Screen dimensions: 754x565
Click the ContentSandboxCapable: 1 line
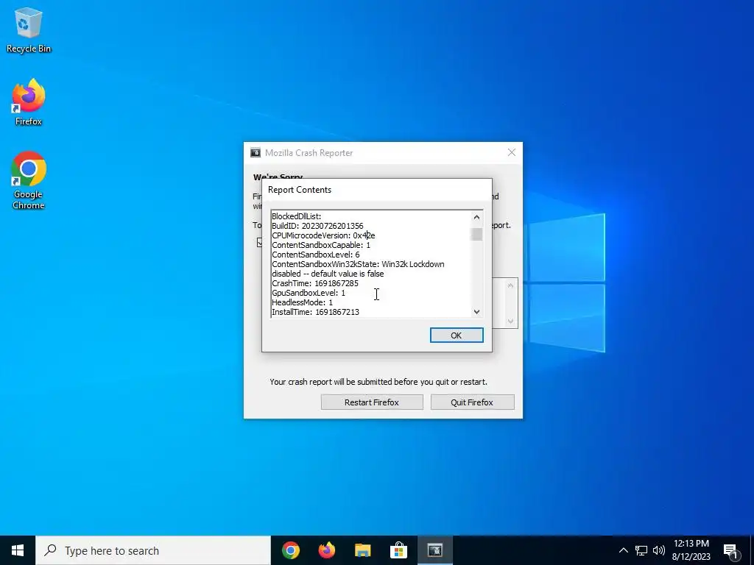(321, 245)
